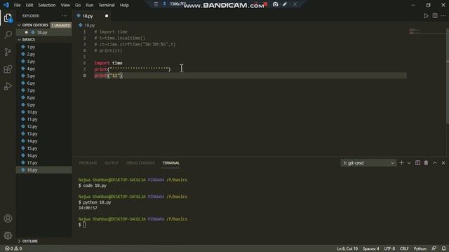The width and height of the screenshot is (449, 252).
Task: Open 15.py in the file explorer
Action: (32, 148)
